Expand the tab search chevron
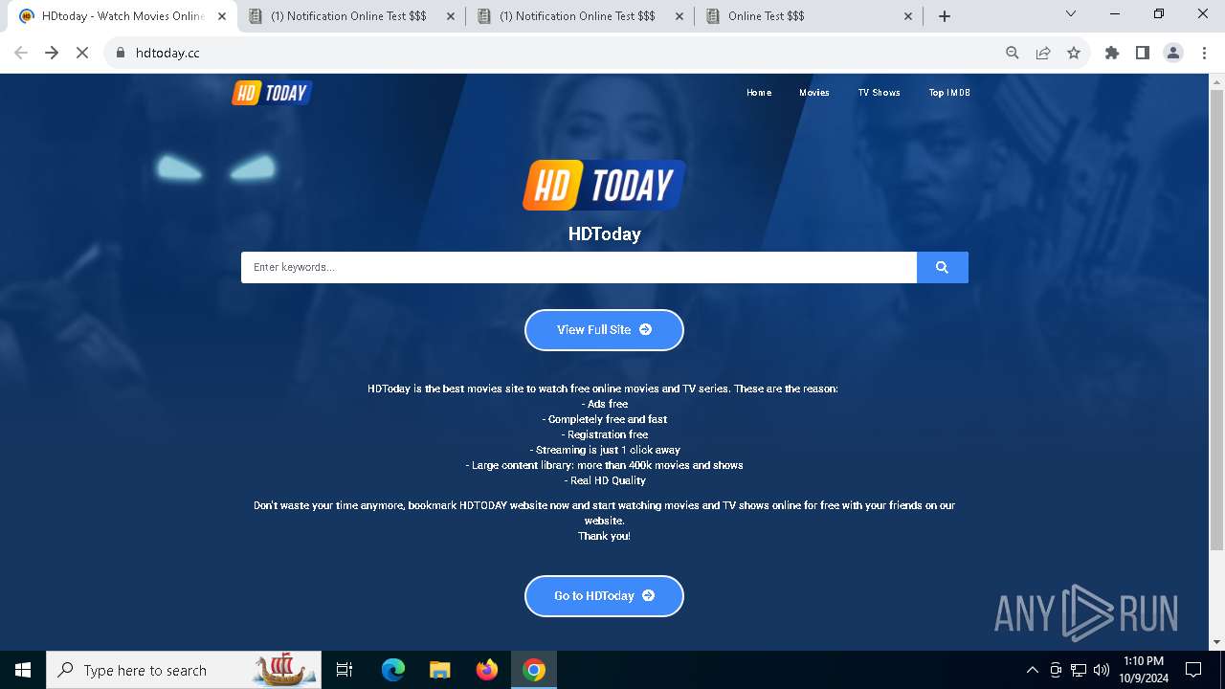This screenshot has height=689, width=1225. pyautogui.click(x=1071, y=14)
